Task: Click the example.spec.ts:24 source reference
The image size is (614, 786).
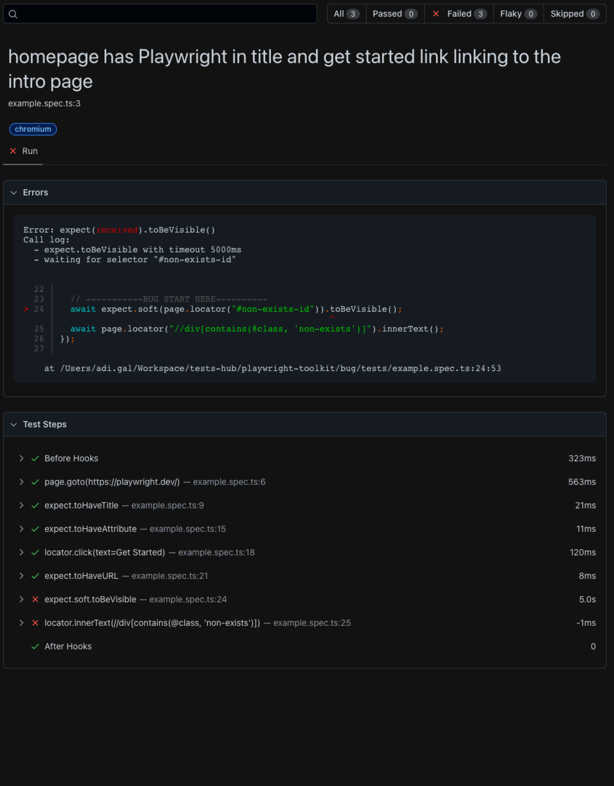Action: [x=188, y=599]
